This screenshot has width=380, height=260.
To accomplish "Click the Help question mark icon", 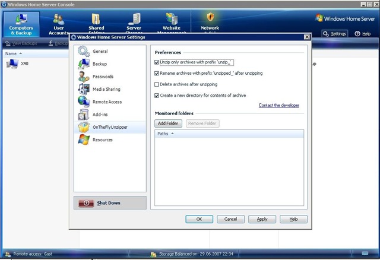I will click(357, 34).
